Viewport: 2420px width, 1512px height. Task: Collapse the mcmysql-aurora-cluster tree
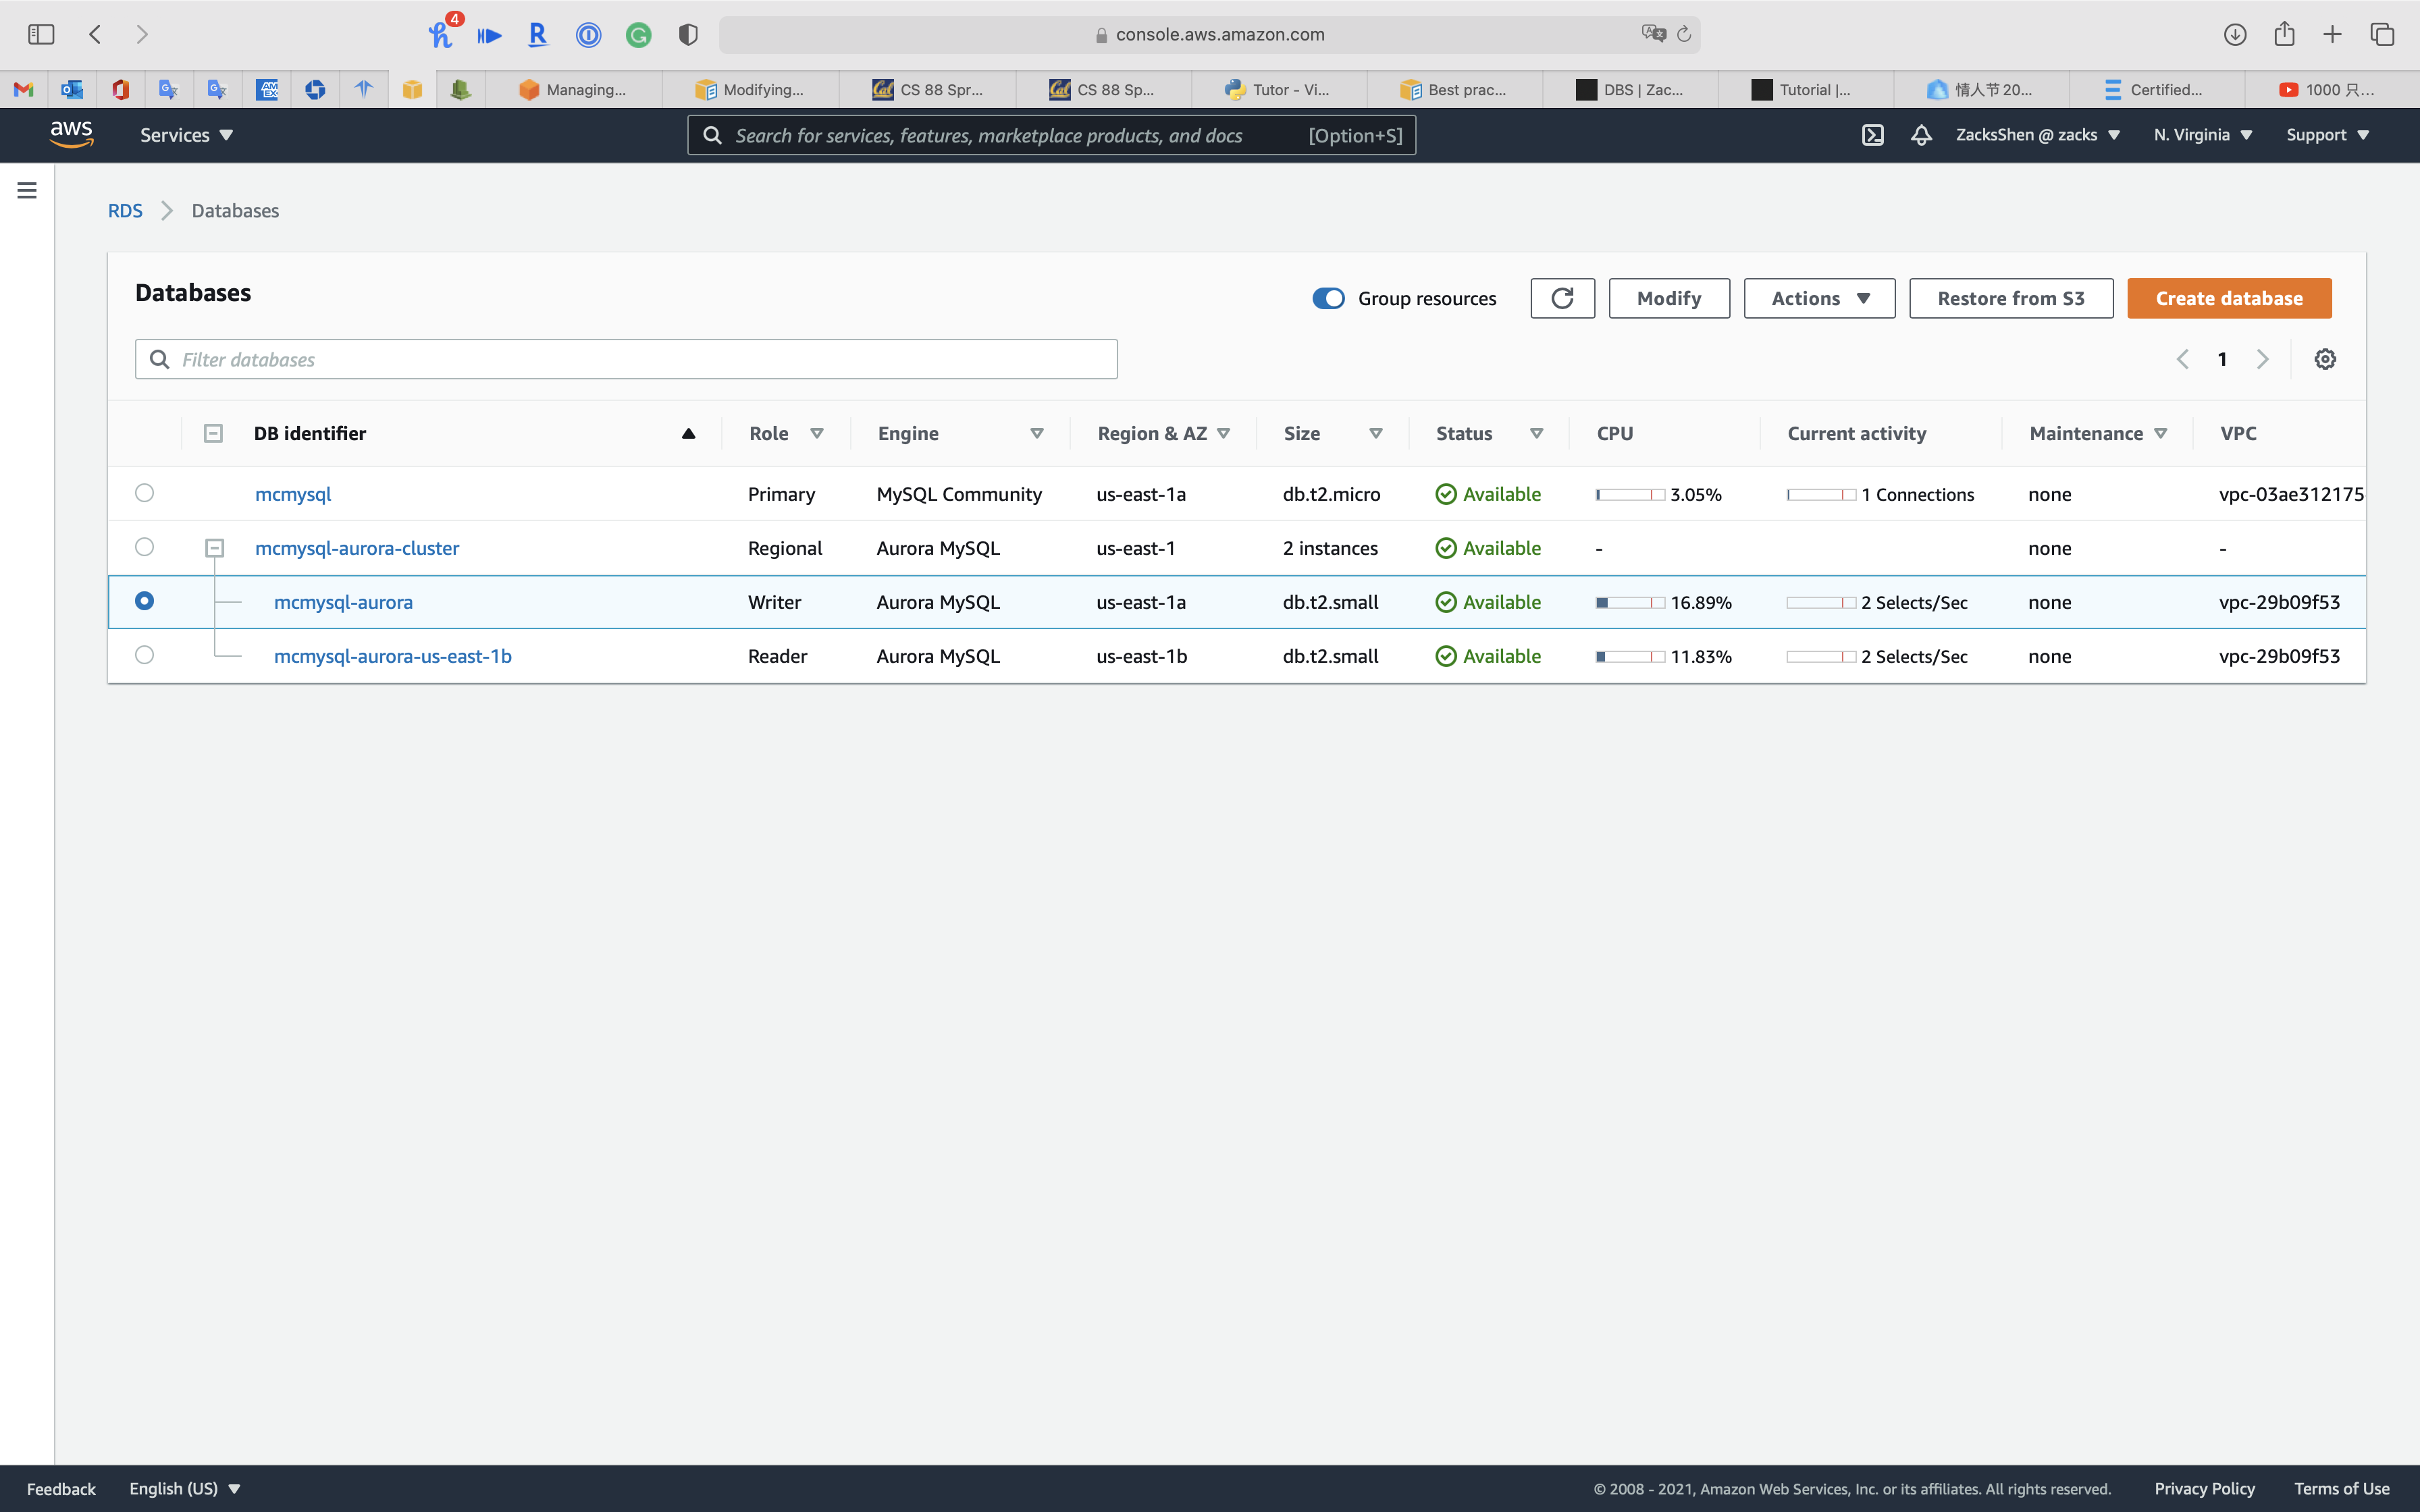point(214,548)
